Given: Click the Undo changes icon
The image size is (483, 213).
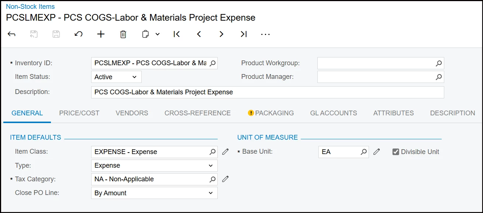Looking at the screenshot, I should pos(78,34).
